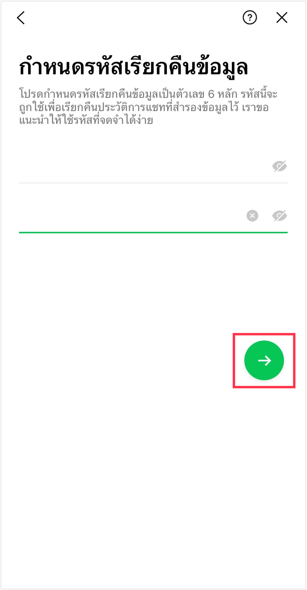This screenshot has height=590, width=307.
Task: Close the backup passcode setup screen
Action: click(282, 18)
